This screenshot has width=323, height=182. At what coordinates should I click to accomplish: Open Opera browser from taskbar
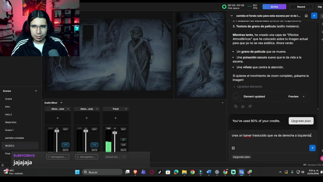click(152, 172)
